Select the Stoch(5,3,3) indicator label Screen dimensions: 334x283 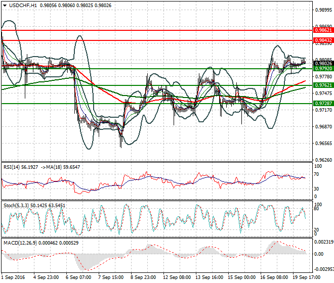tap(16, 206)
